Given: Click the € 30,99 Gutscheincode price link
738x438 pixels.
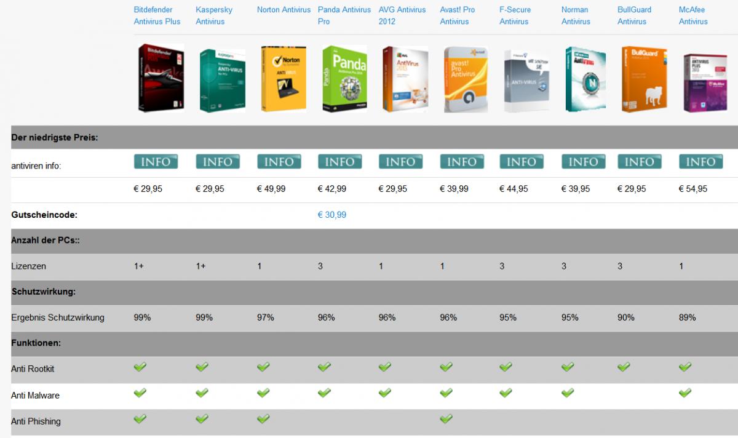Looking at the screenshot, I should click(332, 215).
